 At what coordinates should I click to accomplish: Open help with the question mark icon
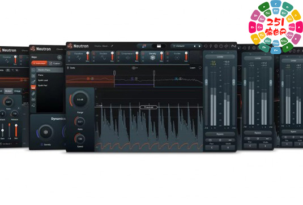pos(221,46)
